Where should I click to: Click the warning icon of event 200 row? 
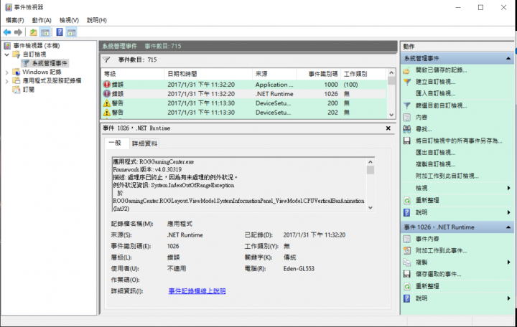[x=106, y=103]
